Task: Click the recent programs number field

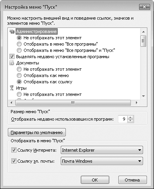Action: 123,119
